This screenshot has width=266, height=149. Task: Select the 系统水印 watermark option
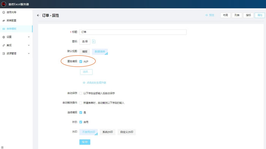pos(108,132)
